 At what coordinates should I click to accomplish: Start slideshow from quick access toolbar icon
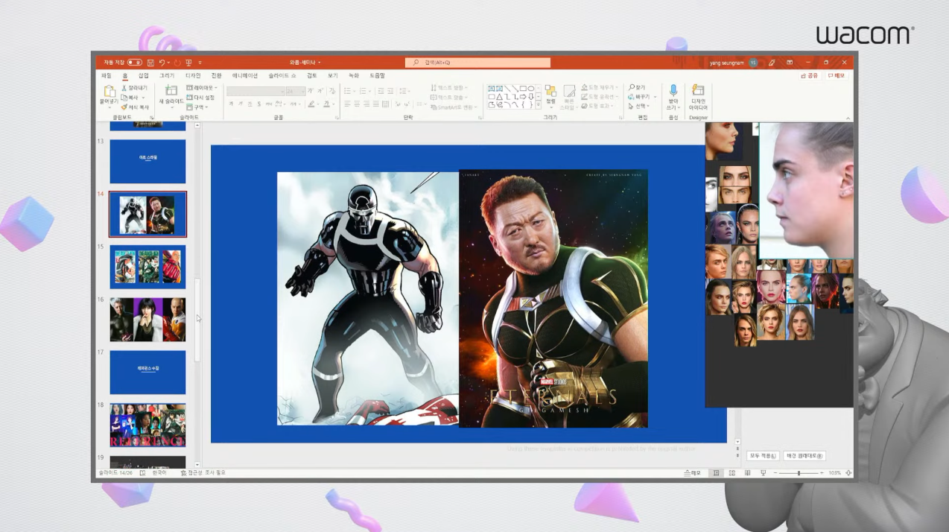click(x=188, y=63)
